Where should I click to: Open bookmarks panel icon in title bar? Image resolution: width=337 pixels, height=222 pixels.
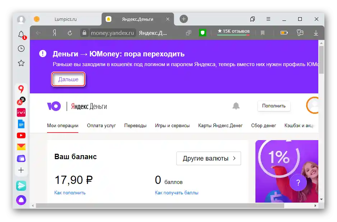pos(253,19)
